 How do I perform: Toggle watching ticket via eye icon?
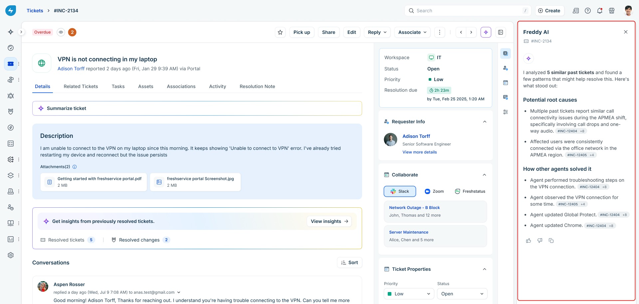(x=61, y=32)
